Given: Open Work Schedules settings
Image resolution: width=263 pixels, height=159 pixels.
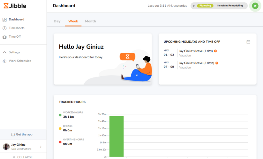Looking at the screenshot, I should [20, 61].
